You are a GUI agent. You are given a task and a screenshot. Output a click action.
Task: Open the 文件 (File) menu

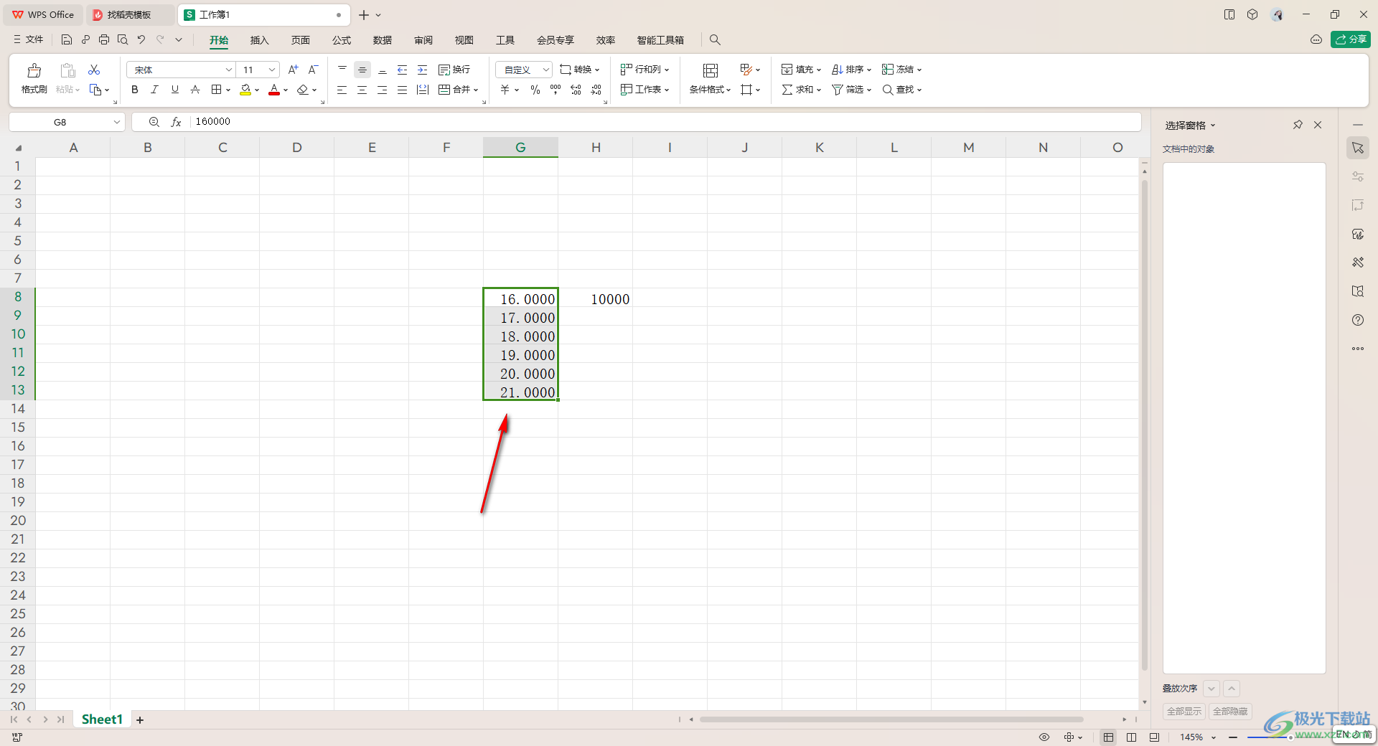coord(29,39)
